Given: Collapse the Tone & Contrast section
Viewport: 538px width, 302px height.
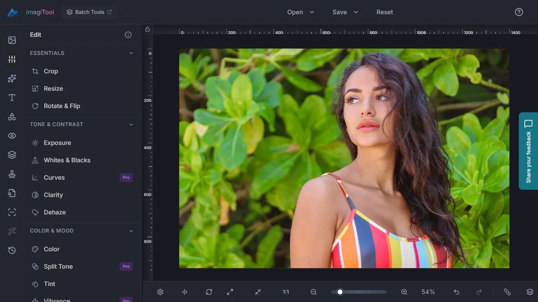Looking at the screenshot, I should click(131, 124).
